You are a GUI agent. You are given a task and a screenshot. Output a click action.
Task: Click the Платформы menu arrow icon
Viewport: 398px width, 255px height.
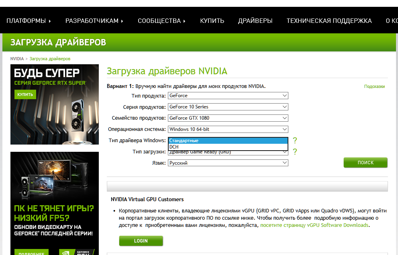(50, 21)
